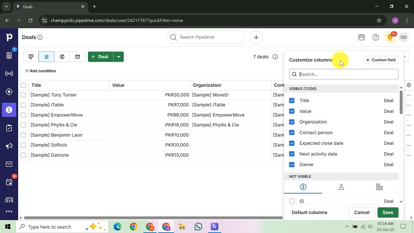Open File Explorer from taskbar
Image resolution: width=414 pixels, height=233 pixels.
[x=182, y=227]
